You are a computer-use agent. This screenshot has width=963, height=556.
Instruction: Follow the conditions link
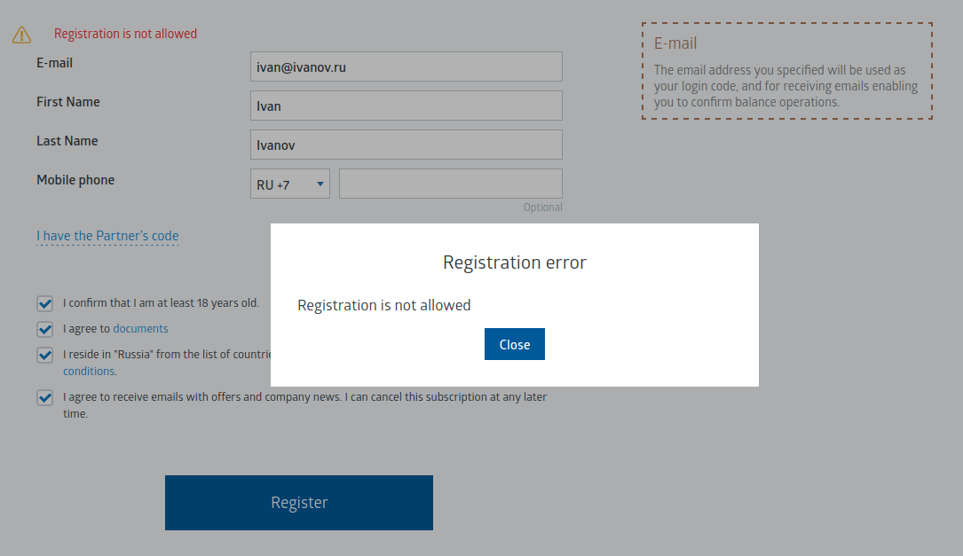coord(89,372)
